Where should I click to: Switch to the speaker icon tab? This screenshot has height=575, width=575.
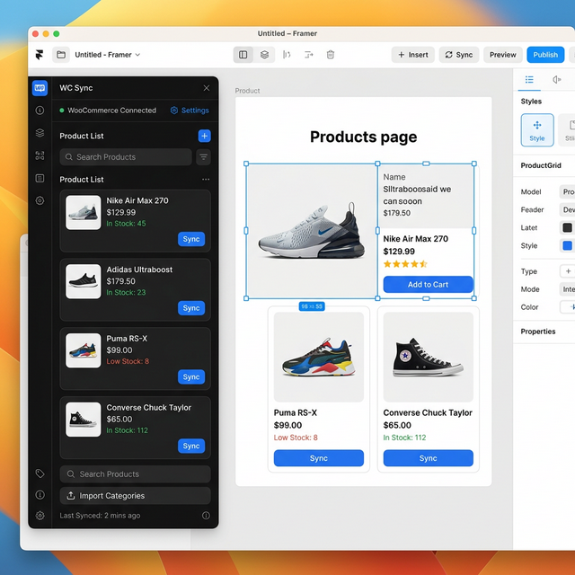click(x=556, y=80)
